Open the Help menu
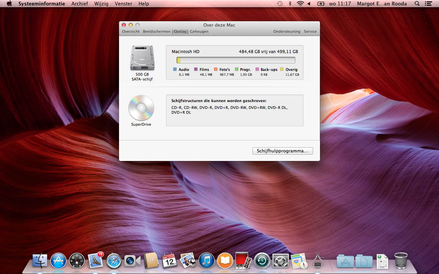Screen dimensions: 439x274 (x=144, y=4)
